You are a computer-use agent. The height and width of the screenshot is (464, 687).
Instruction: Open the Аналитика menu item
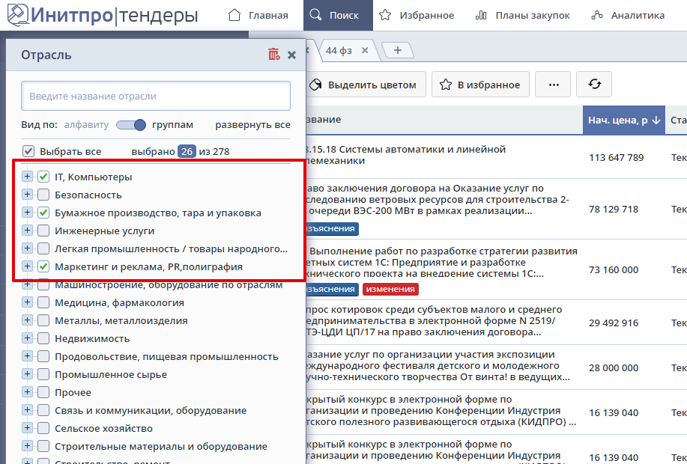coord(627,15)
